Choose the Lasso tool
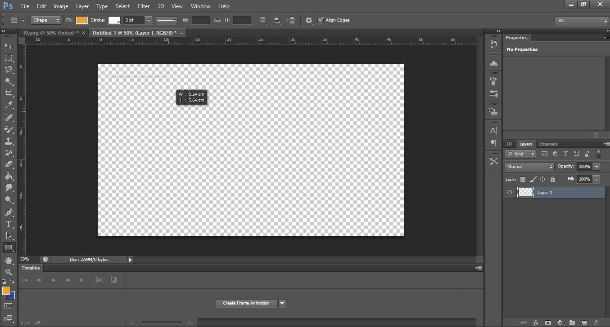The image size is (610, 327). coord(9,70)
